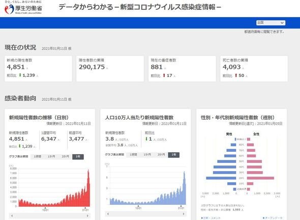This screenshot has width=300, height=220.
Task: Click the 20代 female pink bar
Action: click(260, 178)
